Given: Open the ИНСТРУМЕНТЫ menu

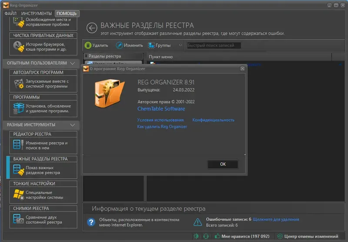Looking at the screenshot, I should (x=37, y=13).
